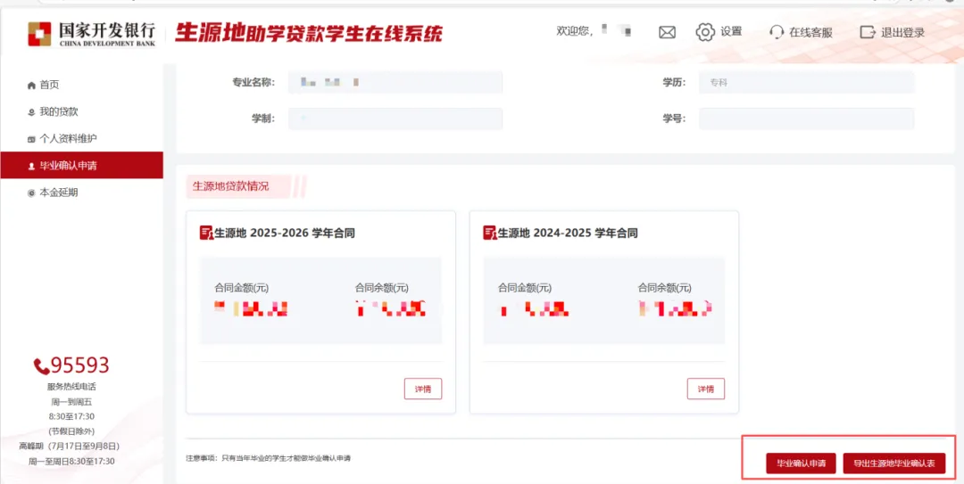Viewport: 964px width, 484px height.
Task: Select 毕业确认申请 sidebar item
Action: pyautogui.click(x=68, y=165)
